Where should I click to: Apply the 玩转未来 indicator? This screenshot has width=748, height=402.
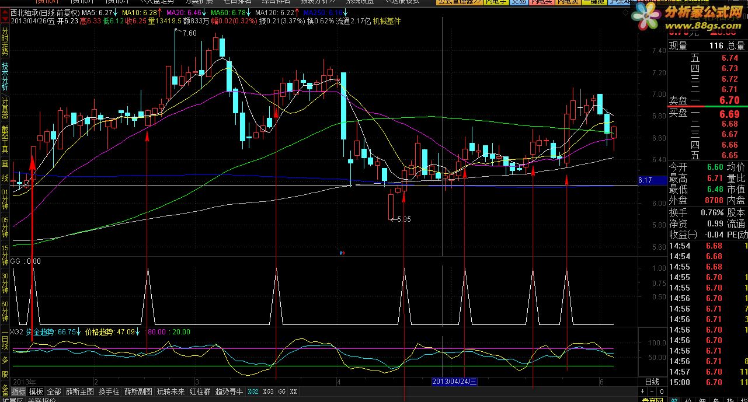pos(171,391)
